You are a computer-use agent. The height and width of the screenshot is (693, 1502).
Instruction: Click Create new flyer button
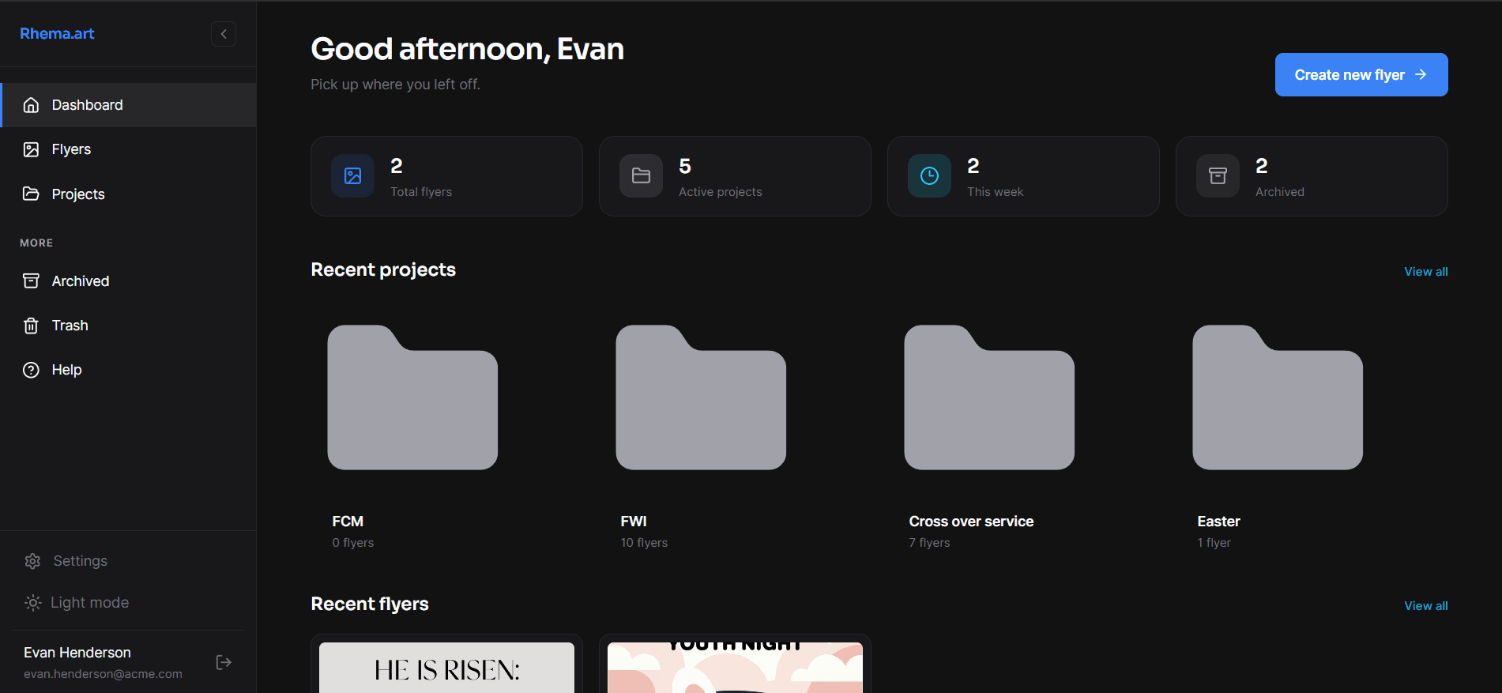(x=1361, y=75)
